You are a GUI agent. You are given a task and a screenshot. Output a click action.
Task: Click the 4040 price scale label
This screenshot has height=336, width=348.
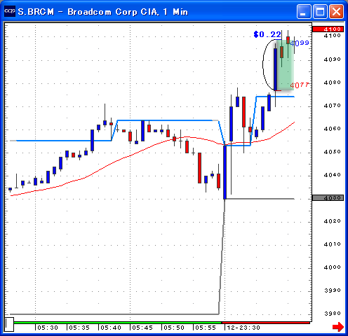[332, 175]
